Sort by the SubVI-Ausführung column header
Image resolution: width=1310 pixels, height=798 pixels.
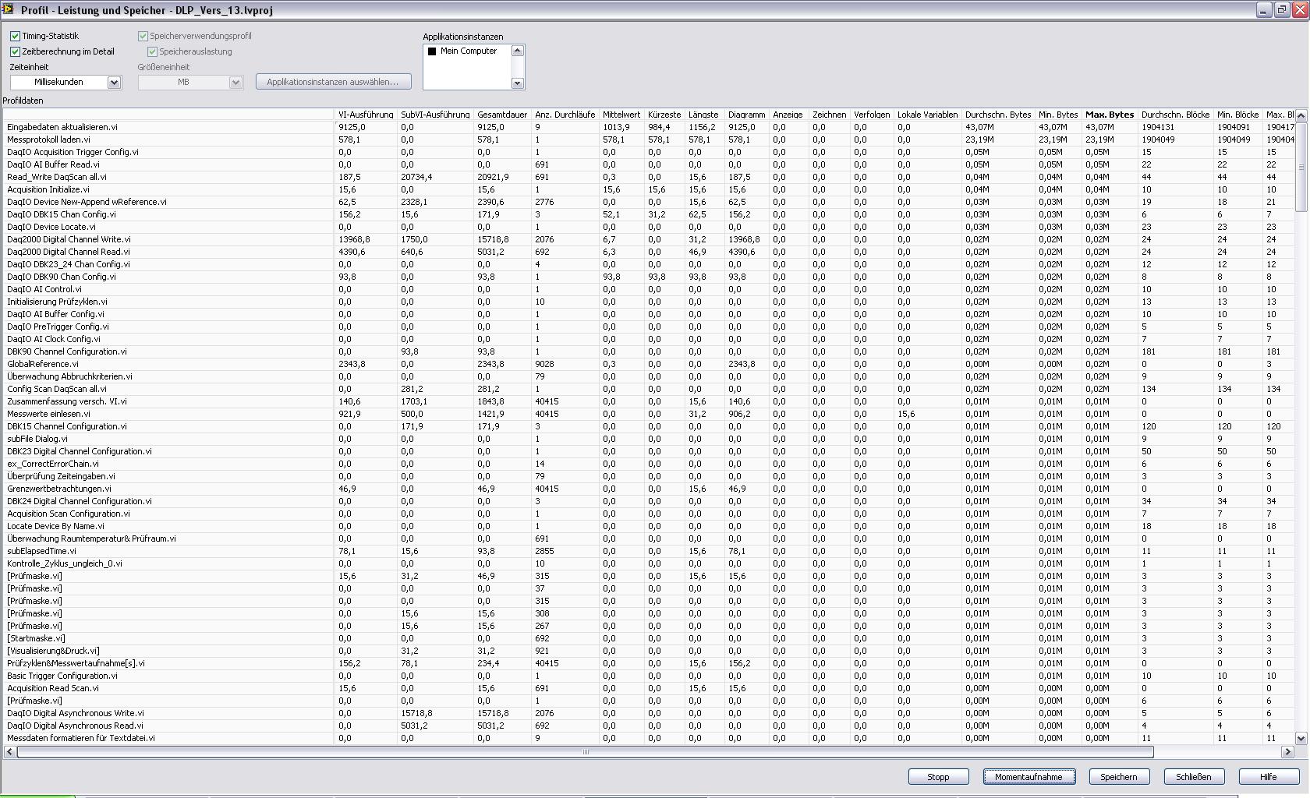[x=435, y=115]
